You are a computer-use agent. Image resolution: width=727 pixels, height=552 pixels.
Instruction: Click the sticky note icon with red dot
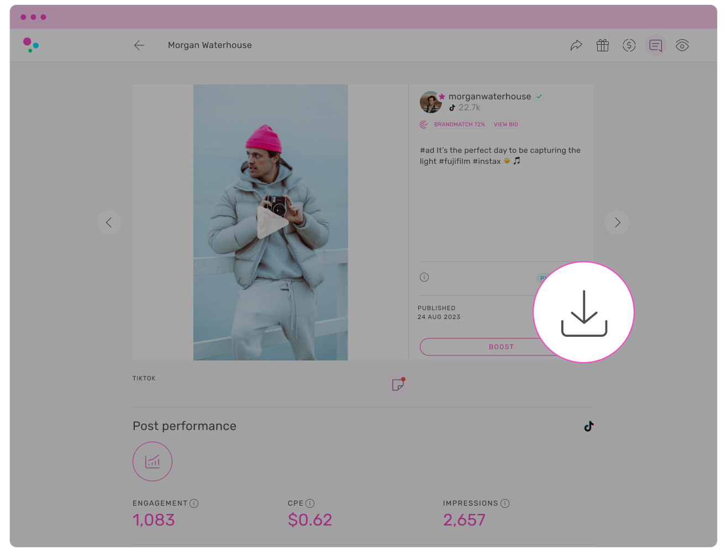click(x=398, y=384)
